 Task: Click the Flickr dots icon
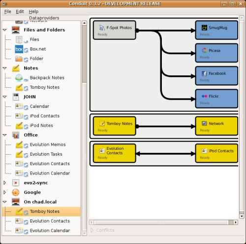(204, 96)
